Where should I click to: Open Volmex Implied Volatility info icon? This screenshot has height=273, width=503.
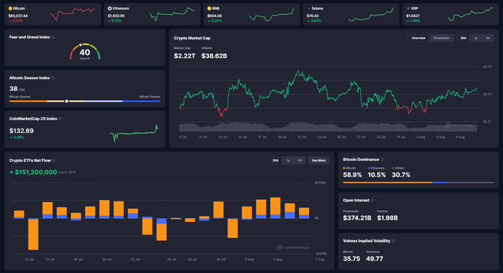pyautogui.click(x=393, y=241)
